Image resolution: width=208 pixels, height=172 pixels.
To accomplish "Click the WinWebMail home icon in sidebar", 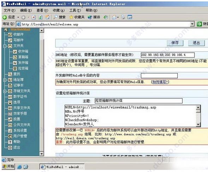I will pyautogui.click(x=6, y=30).
